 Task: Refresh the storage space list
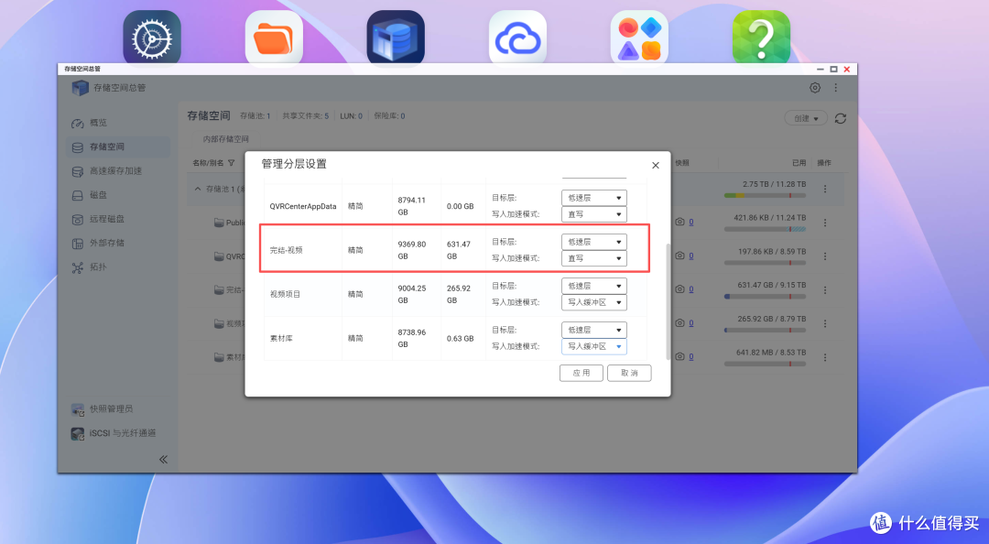840,119
